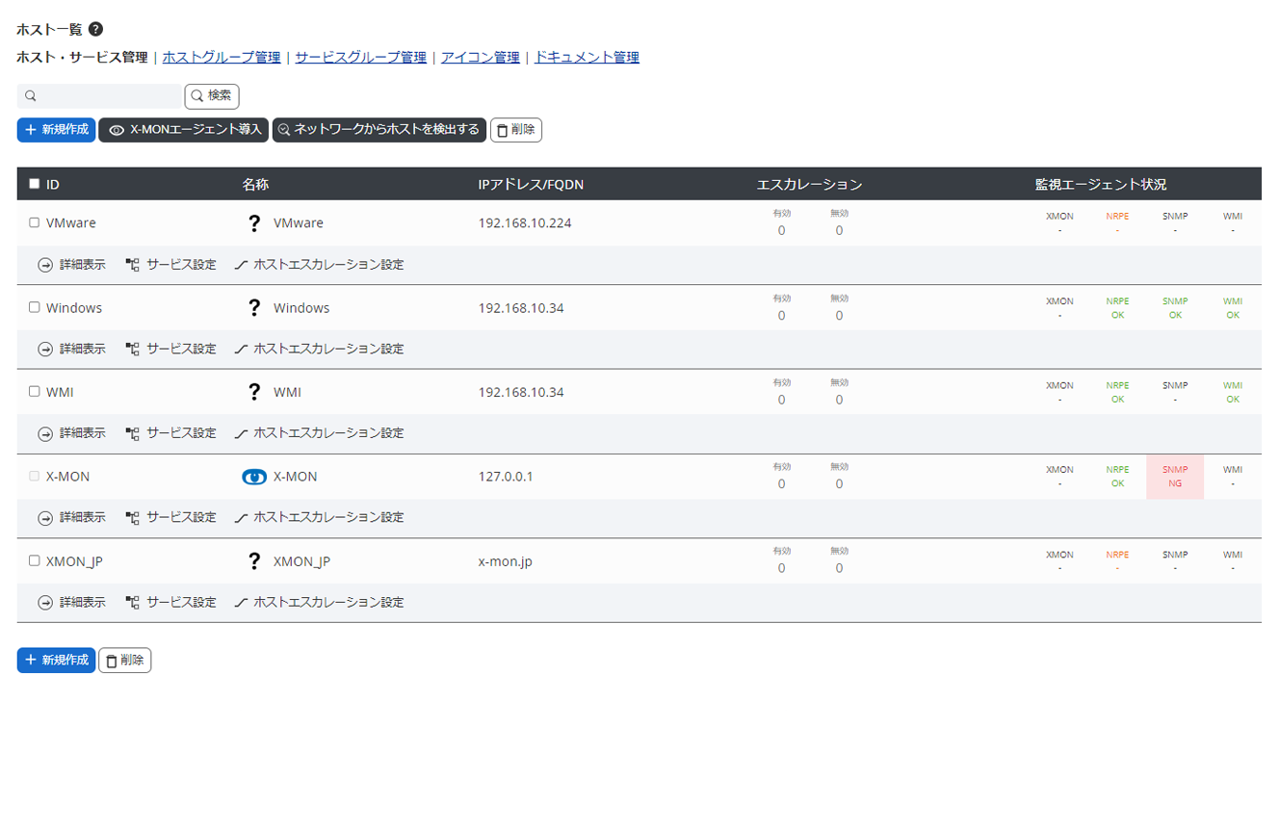Click the escalation line icon for Windows
Viewport: 1280px width, 831px height.
(x=241, y=349)
